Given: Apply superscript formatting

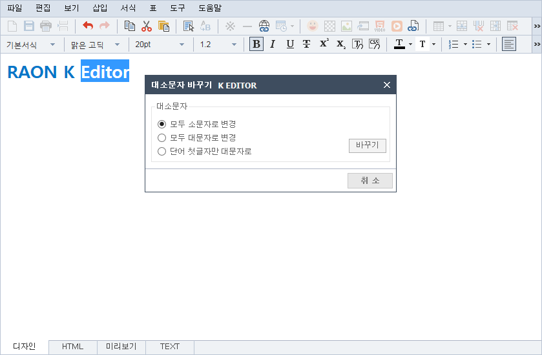Looking at the screenshot, I should tap(324, 43).
